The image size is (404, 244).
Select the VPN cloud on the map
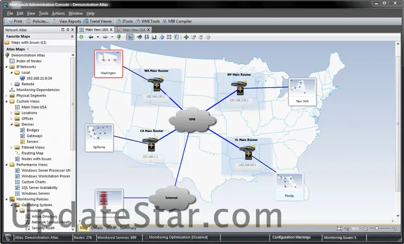point(192,120)
